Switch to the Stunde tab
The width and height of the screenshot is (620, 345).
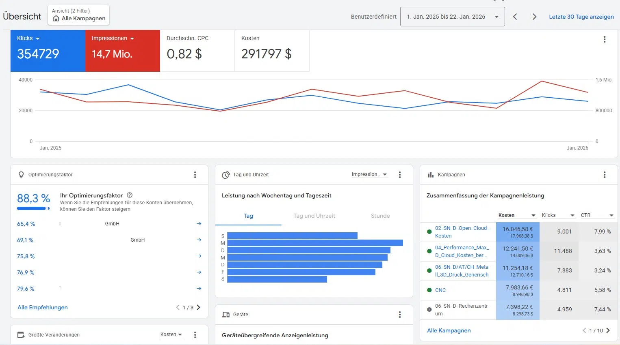380,216
